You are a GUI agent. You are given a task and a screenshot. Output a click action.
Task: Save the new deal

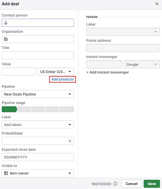tap(152, 184)
